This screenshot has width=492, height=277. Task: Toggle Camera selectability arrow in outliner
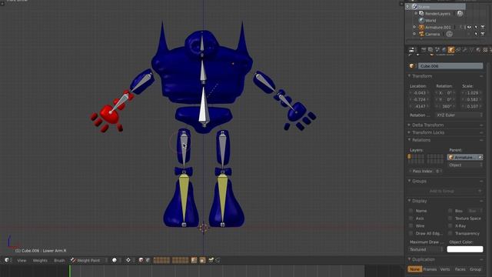coord(476,34)
